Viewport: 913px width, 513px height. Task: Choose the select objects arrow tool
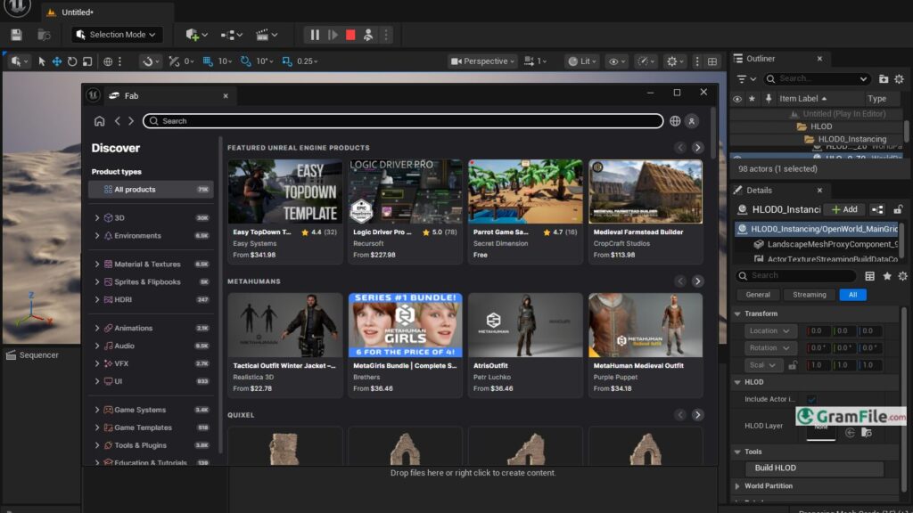tap(41, 61)
